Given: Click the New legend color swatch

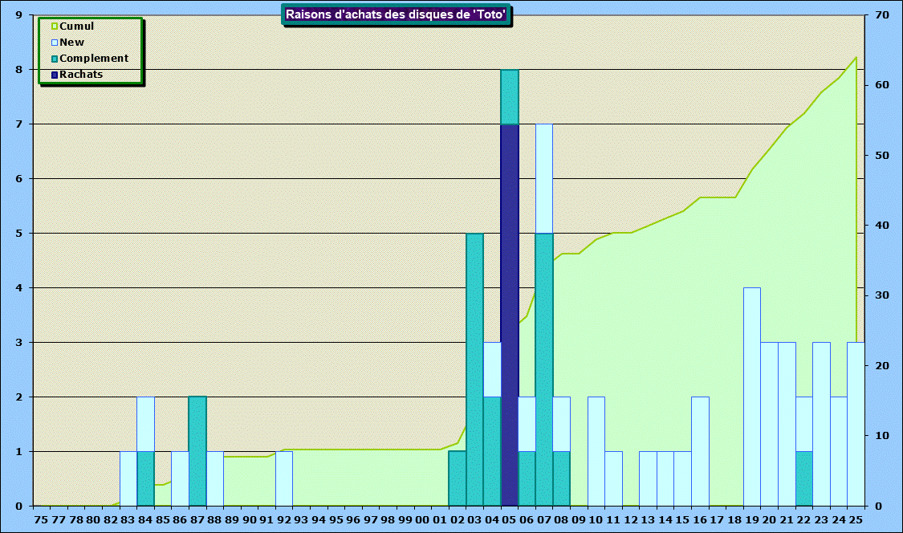Looking at the screenshot, I should [x=55, y=43].
